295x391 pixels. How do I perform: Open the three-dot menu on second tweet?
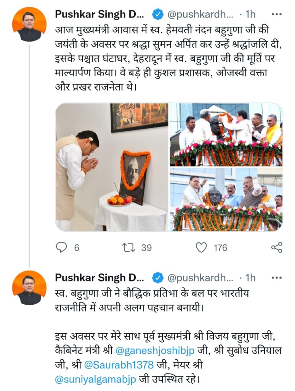pos(276,278)
